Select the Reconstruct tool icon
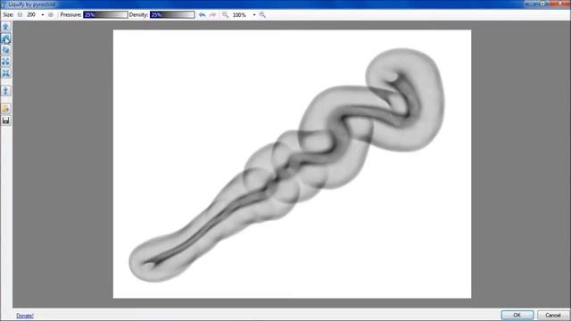 [x=6, y=91]
